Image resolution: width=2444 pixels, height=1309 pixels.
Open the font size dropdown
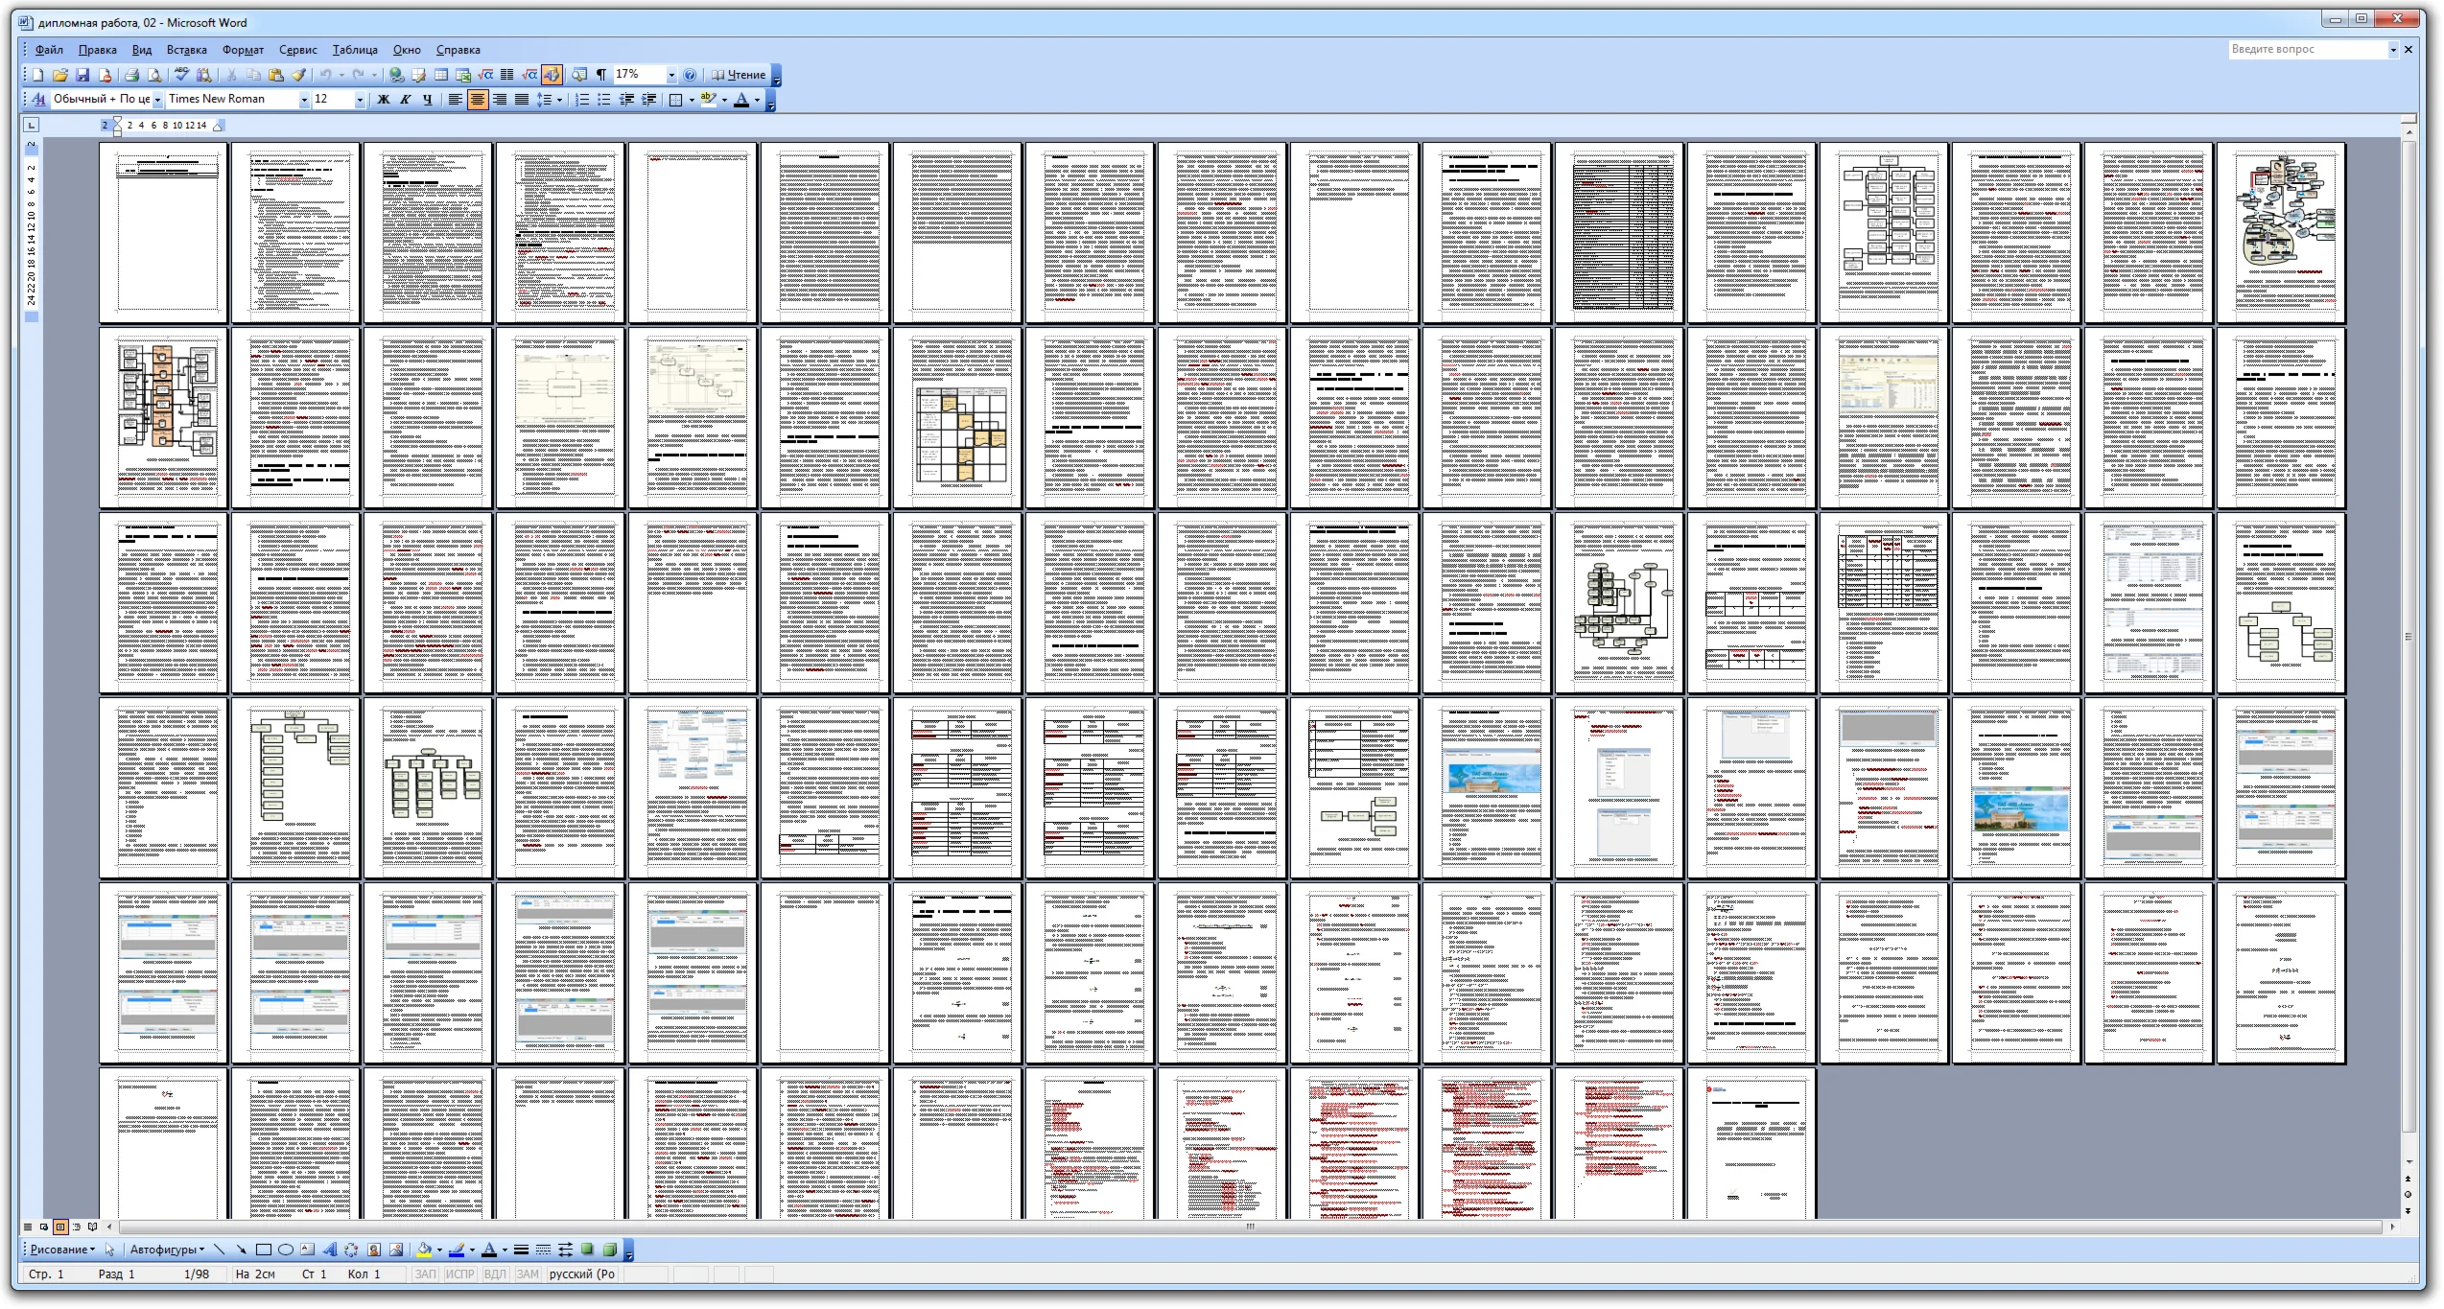click(x=360, y=100)
